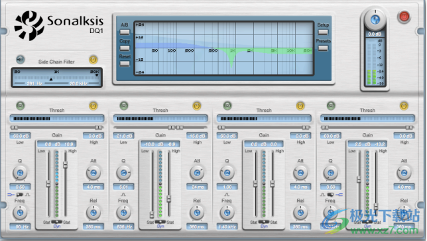Click the green listen icon of the 1.40 kHz band
The width and height of the screenshot is (427, 241).
point(227,105)
